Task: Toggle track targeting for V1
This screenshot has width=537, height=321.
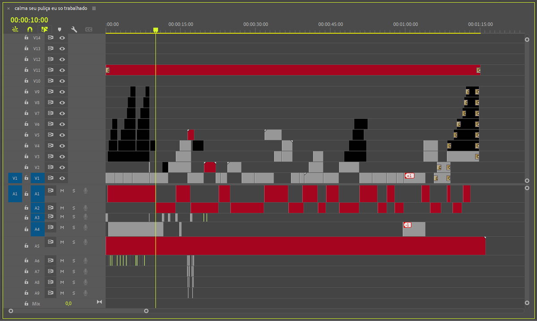Action: click(x=37, y=178)
